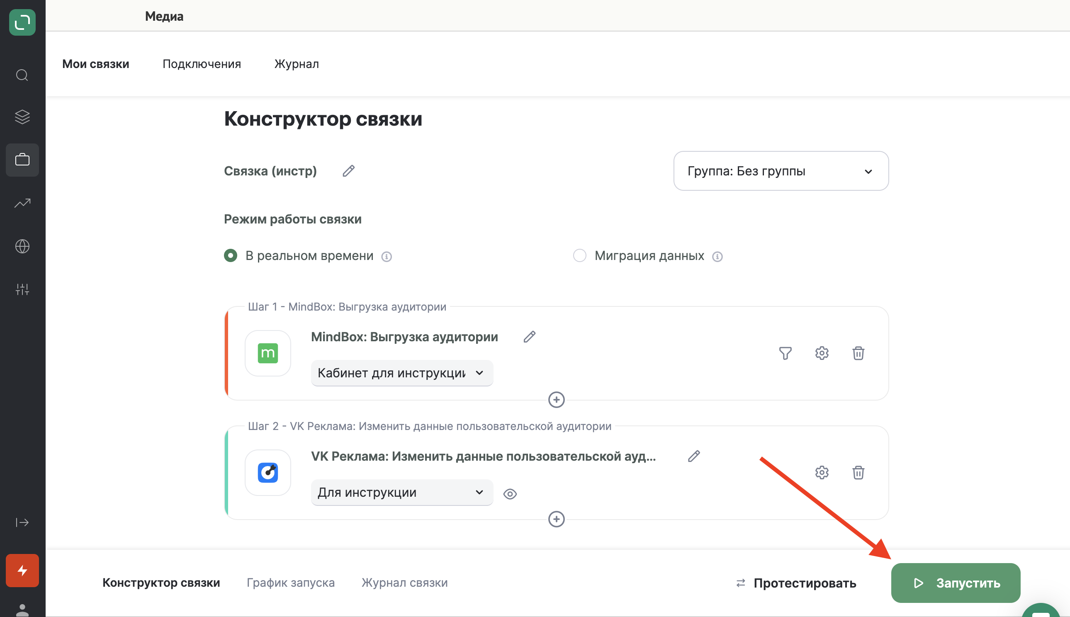Add a step after Шаг 1 with plus
The width and height of the screenshot is (1070, 617).
(x=557, y=400)
